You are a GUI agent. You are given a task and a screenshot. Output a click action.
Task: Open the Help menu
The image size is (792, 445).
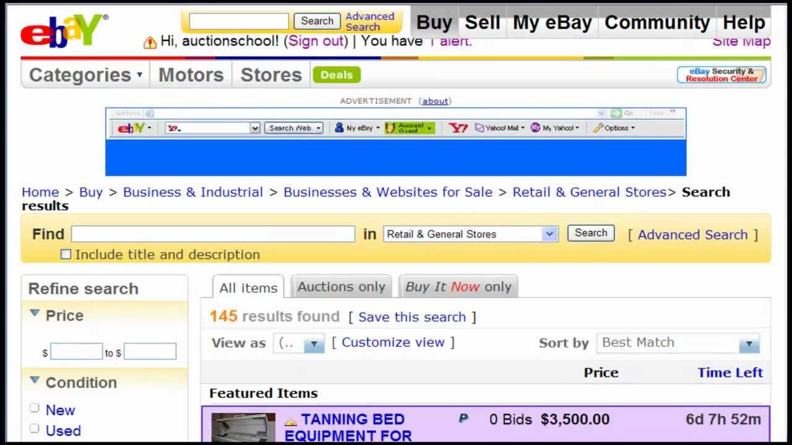tap(744, 22)
